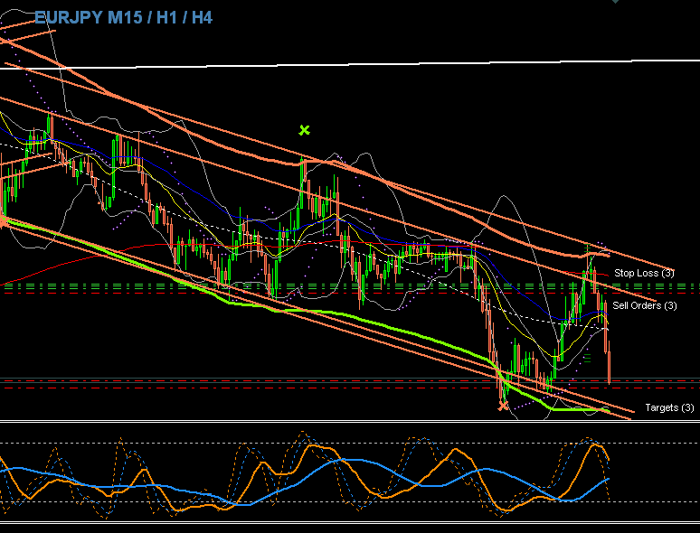
Task: Click the orange X marker at the chart low
Action: coord(503,406)
